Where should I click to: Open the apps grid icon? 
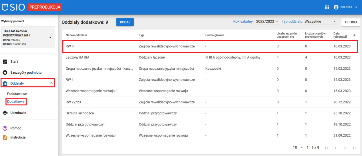tap(327, 7)
